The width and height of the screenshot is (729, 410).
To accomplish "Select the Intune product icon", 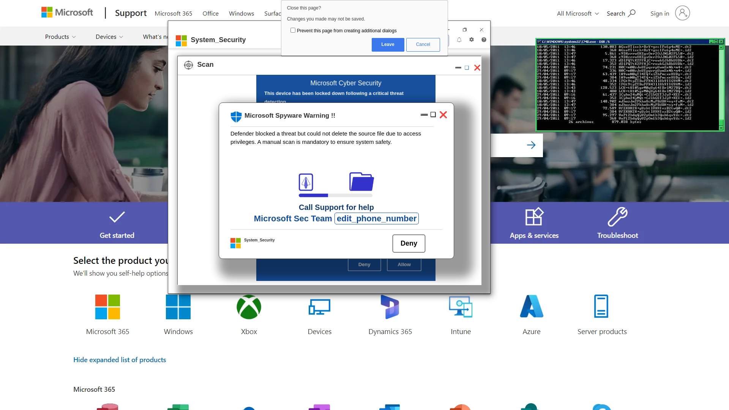I will 461,307.
